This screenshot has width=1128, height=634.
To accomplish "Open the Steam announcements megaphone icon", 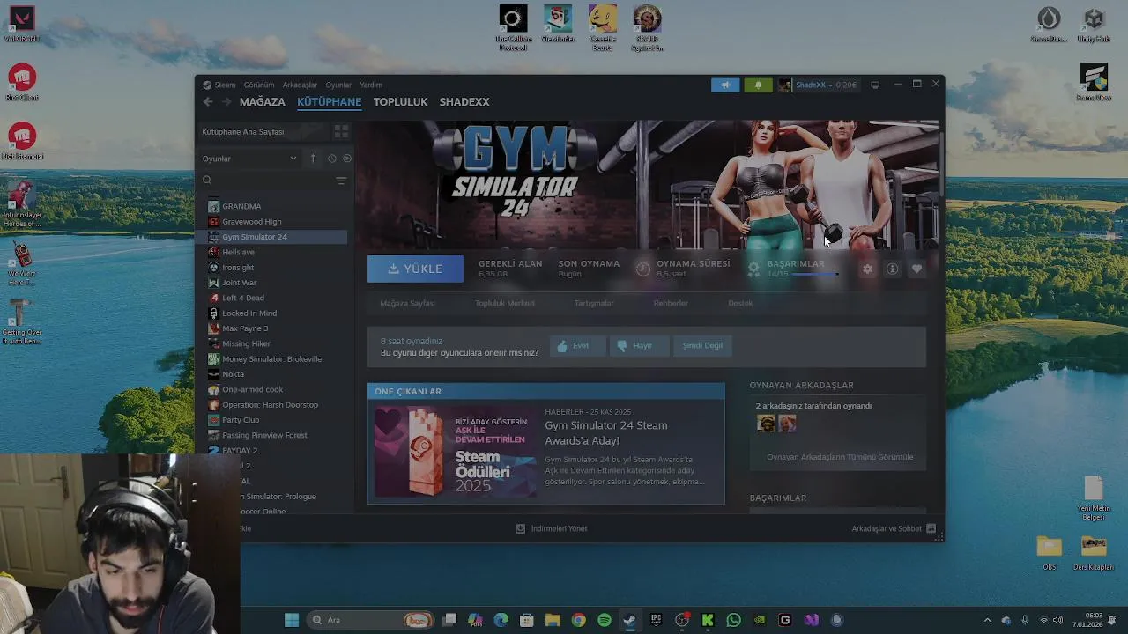I will point(725,85).
